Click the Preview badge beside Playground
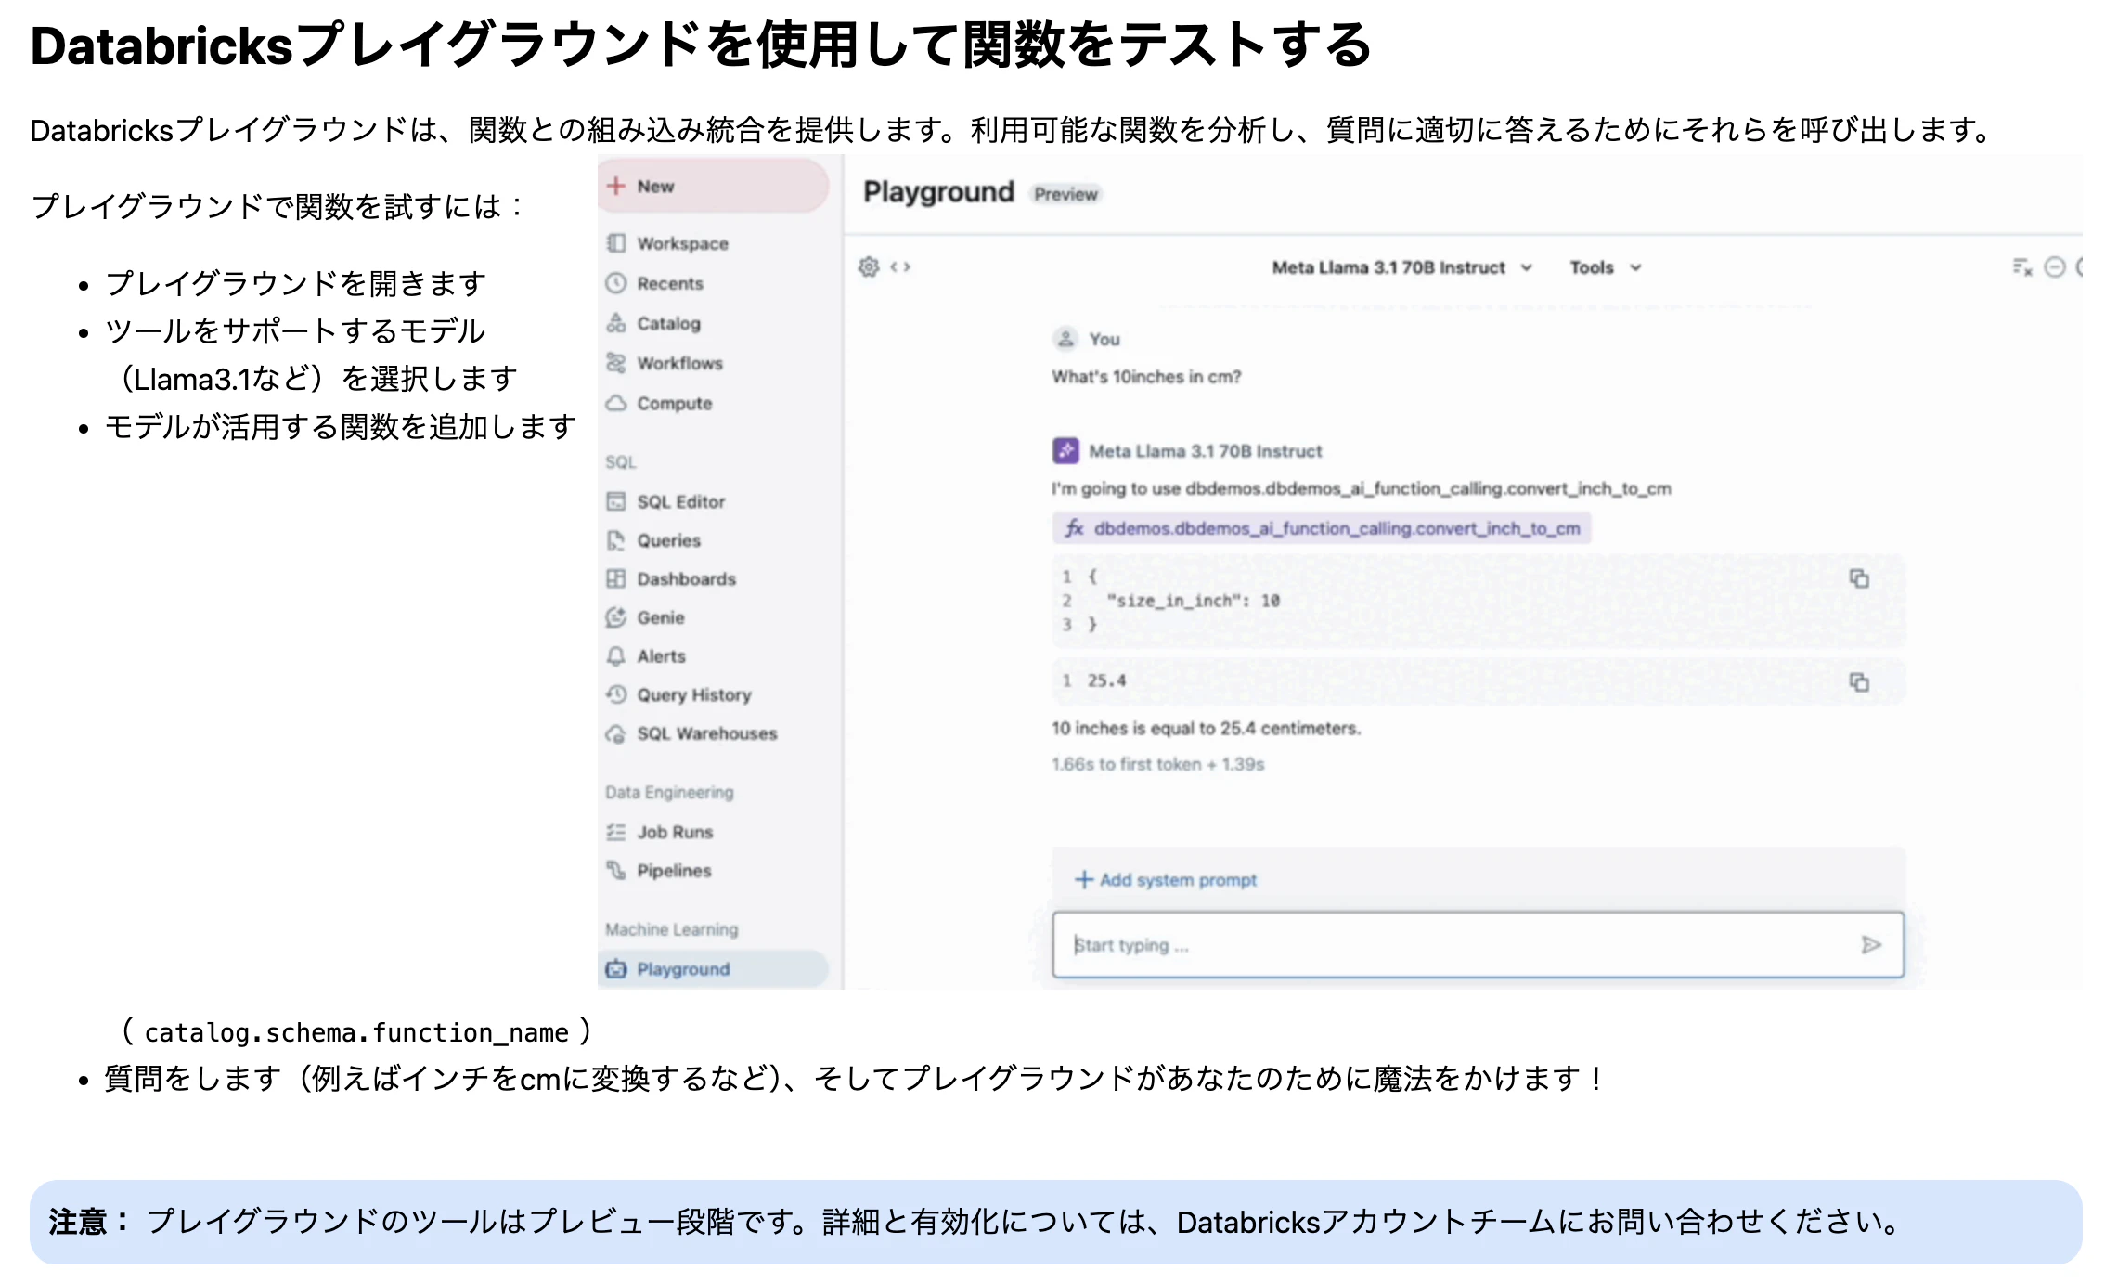 pos(1065,194)
